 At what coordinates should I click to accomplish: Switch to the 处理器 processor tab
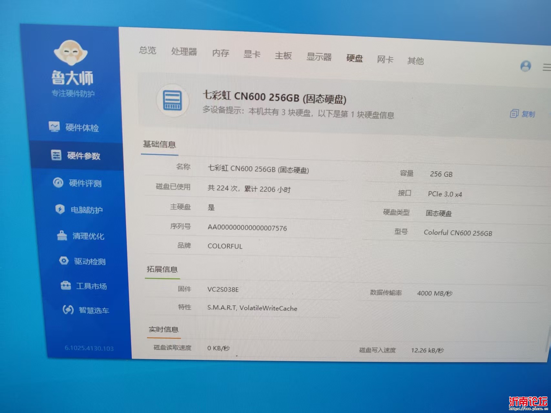pyautogui.click(x=184, y=52)
